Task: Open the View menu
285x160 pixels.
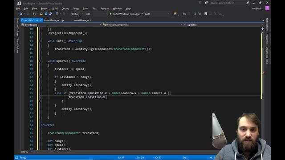Action: click(x=34, y=8)
